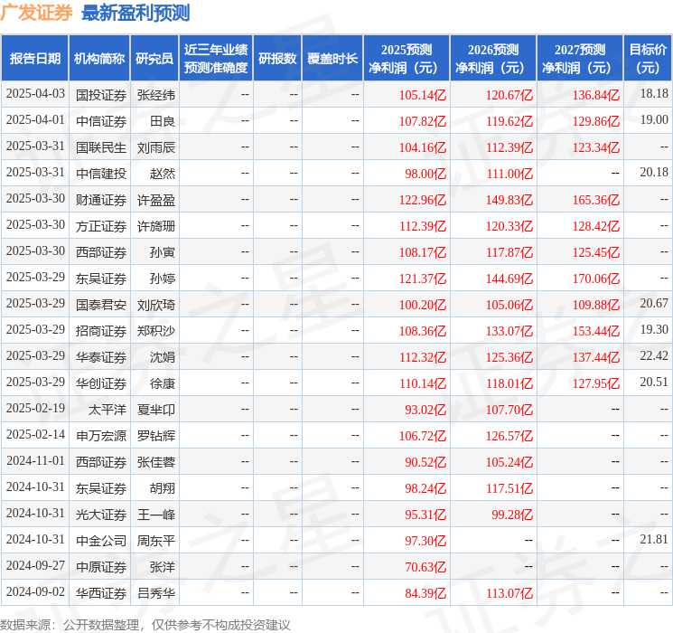The height and width of the screenshot is (633, 673).
Task: Select analyst 徐康
Action: (163, 383)
